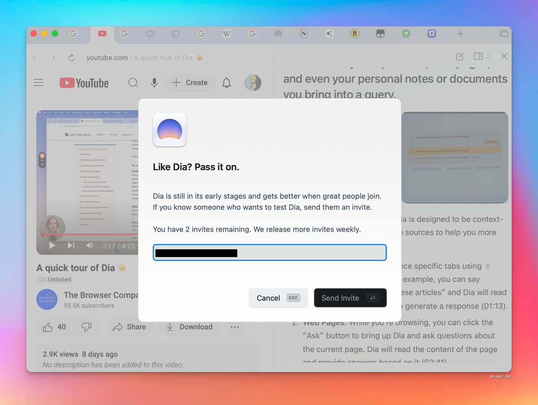Click the video title A quick tour of Dia

pos(82,268)
